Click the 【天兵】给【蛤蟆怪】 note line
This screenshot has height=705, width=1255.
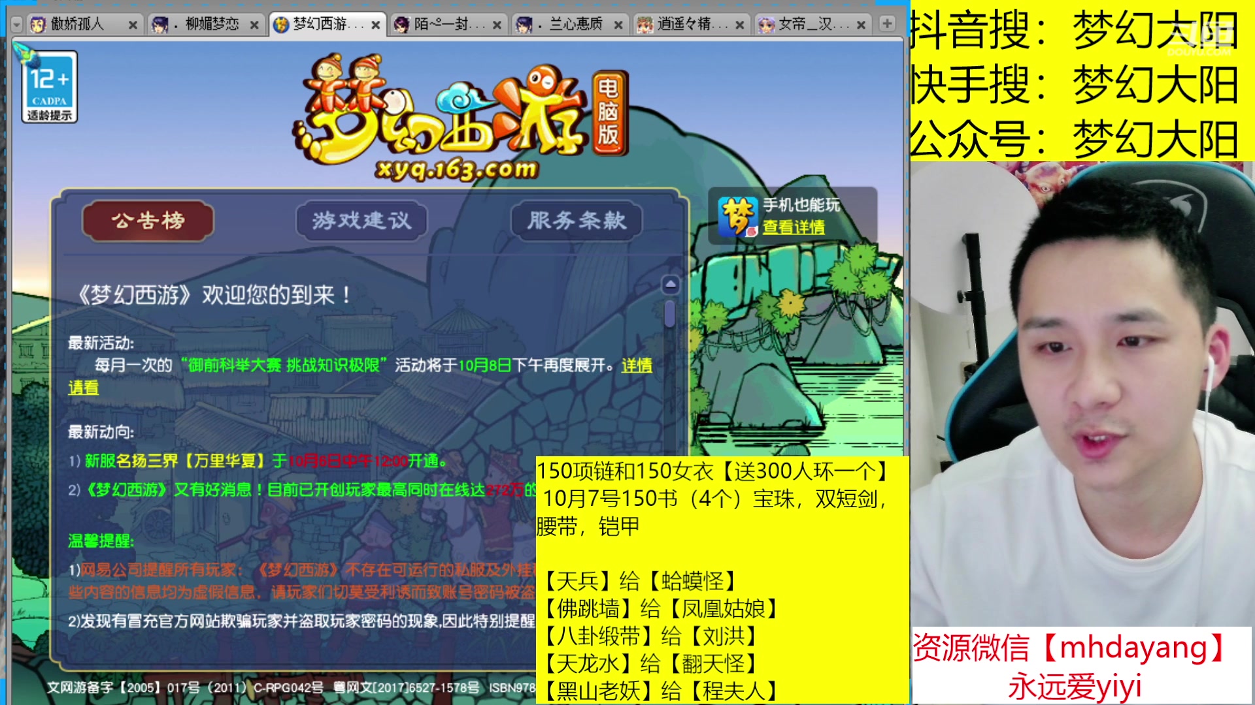(642, 581)
